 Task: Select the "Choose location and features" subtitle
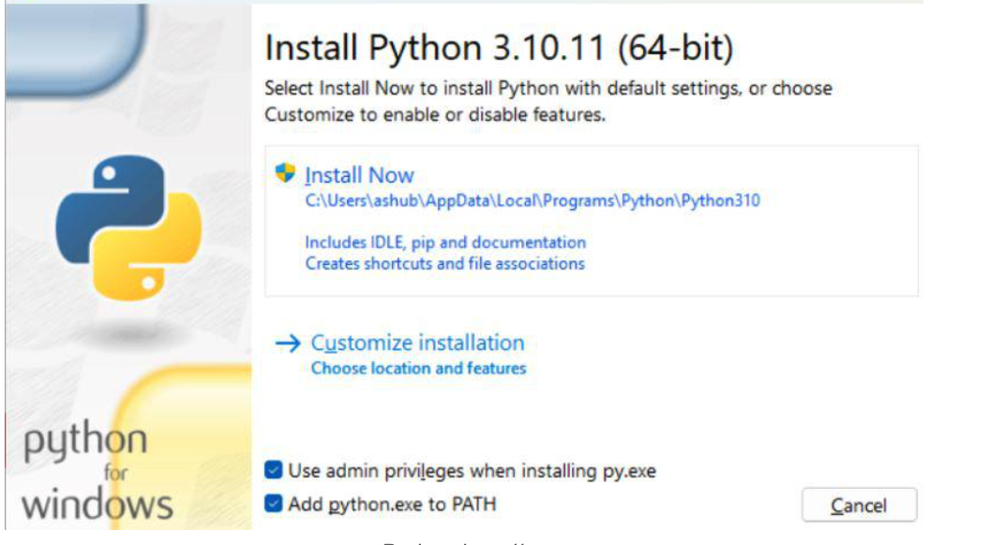pyautogui.click(x=418, y=368)
